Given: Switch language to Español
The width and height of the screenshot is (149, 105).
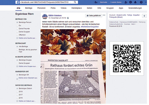Looking at the screenshot, I should pyautogui.click(x=136, y=15).
